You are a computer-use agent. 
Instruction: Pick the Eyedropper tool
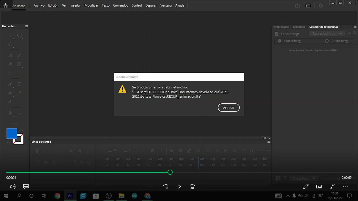19,93
